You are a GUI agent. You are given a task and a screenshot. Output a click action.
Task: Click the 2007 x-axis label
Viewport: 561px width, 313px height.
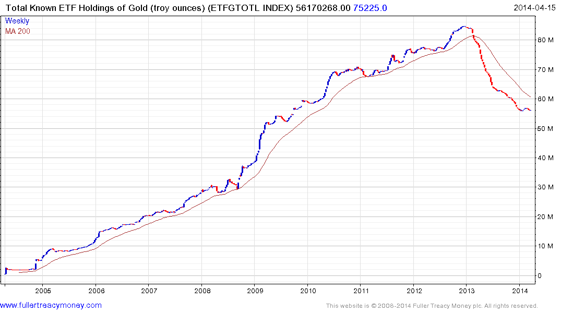(x=149, y=291)
